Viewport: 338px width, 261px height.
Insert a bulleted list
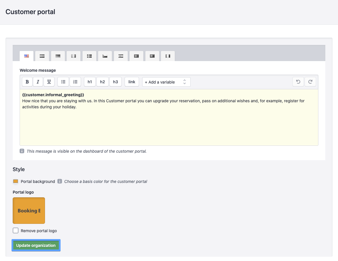63,82
